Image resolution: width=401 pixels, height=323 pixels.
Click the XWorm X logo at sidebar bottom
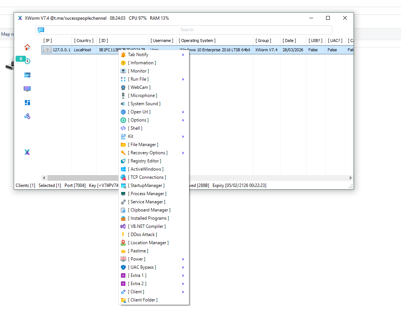[x=27, y=152]
